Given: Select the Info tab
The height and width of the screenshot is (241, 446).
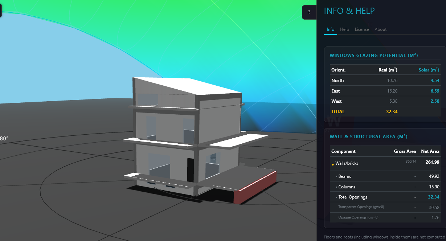Looking at the screenshot, I should point(330,29).
